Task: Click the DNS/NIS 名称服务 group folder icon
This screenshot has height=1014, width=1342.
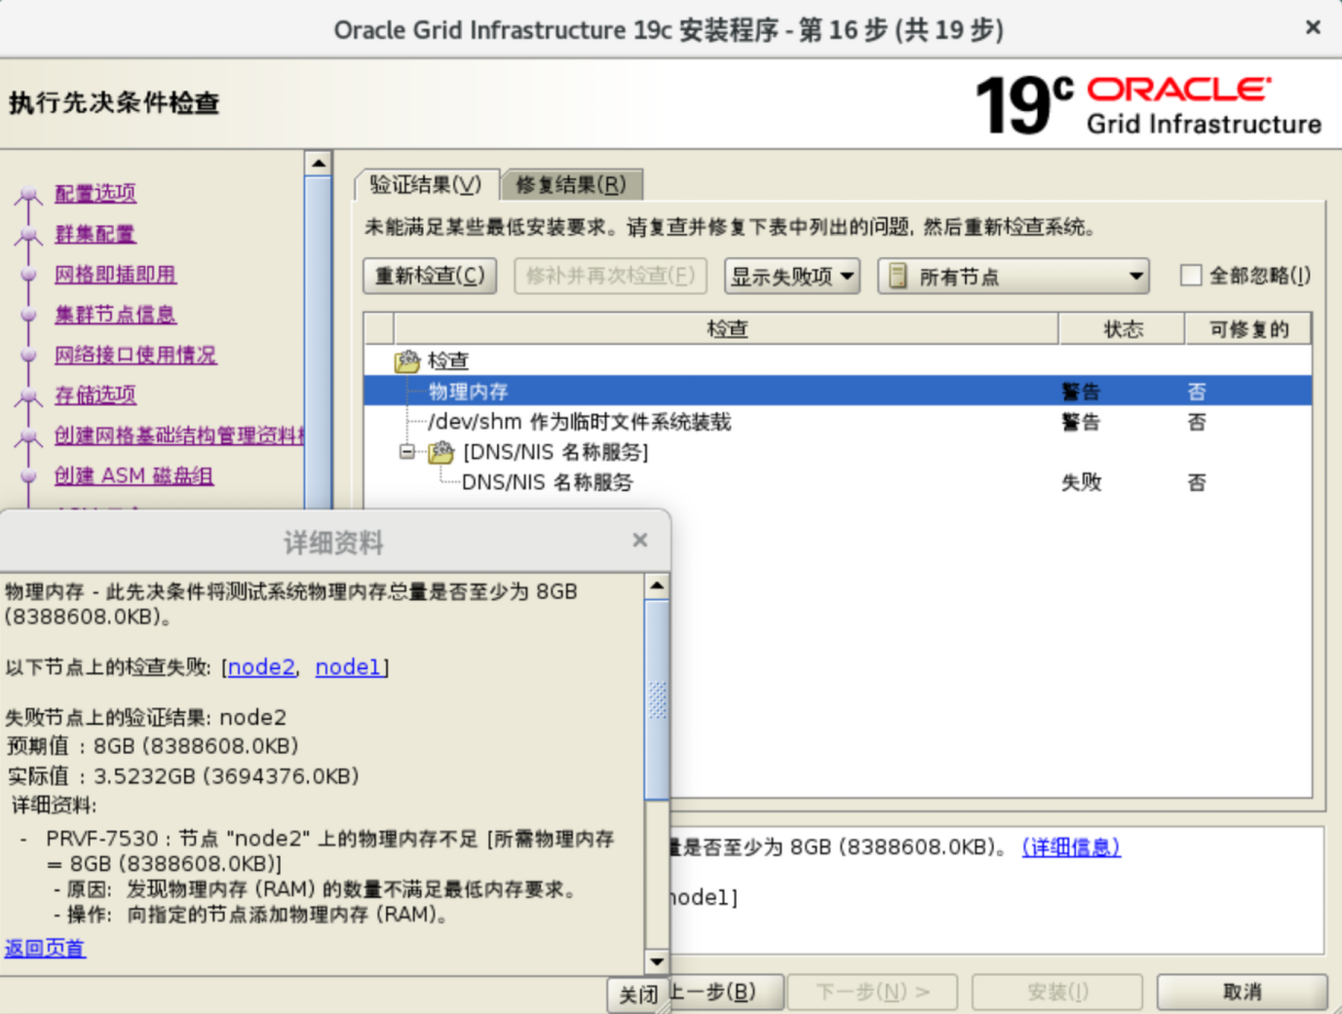Action: (441, 452)
